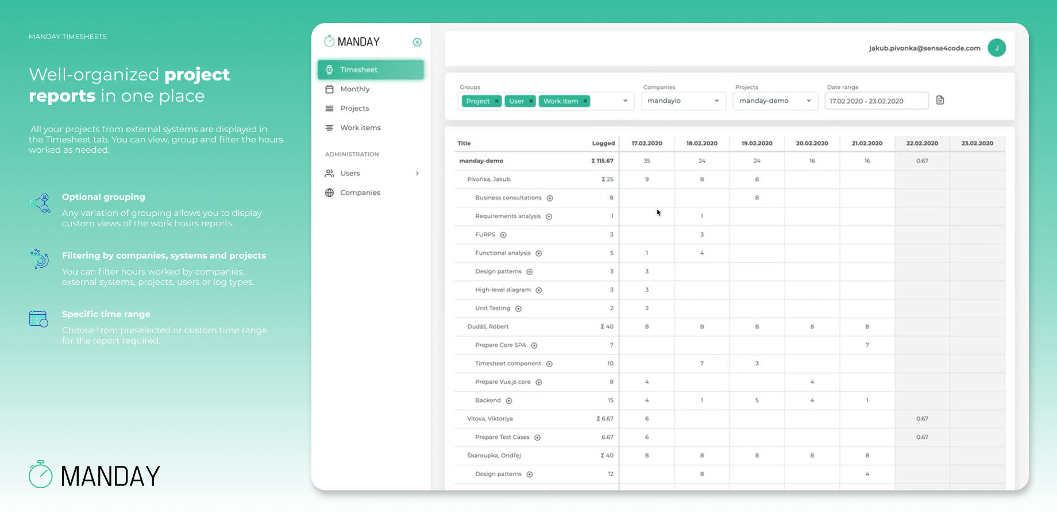Select the Pivoňka, Jakub user row

coord(730,179)
